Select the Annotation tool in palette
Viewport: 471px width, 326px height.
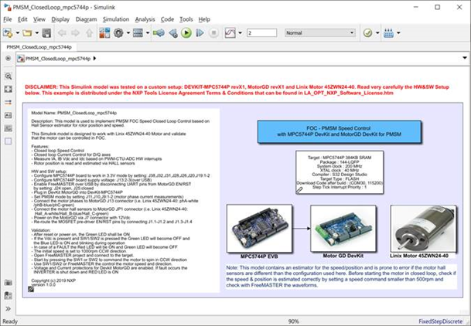click(8, 115)
